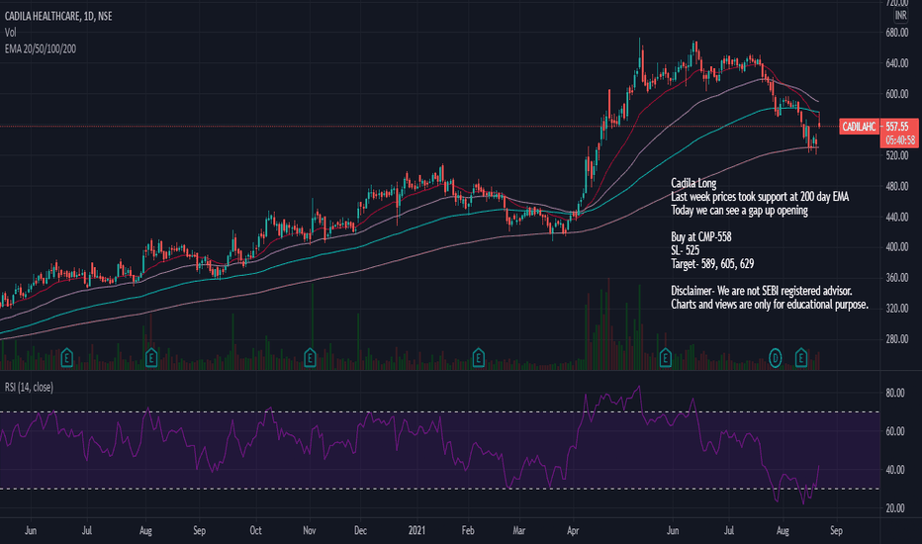Select the 'educational purpose' annotation line
Image resolution: width=922 pixels, height=544 pixels.
[x=770, y=304]
